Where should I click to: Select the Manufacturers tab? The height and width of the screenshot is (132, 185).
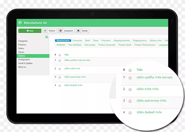(63, 40)
